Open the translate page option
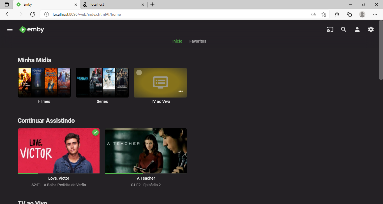Viewport: 383px width, 204px height. 313,14
